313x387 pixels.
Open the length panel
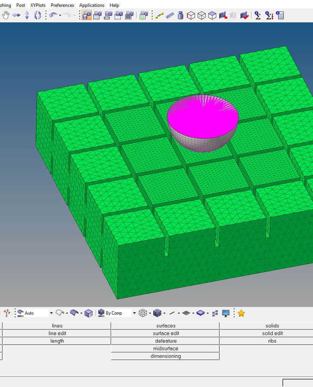57,341
